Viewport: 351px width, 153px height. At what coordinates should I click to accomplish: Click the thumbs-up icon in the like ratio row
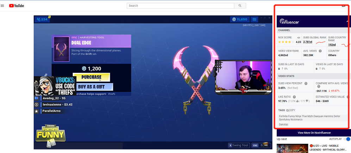click(297, 101)
